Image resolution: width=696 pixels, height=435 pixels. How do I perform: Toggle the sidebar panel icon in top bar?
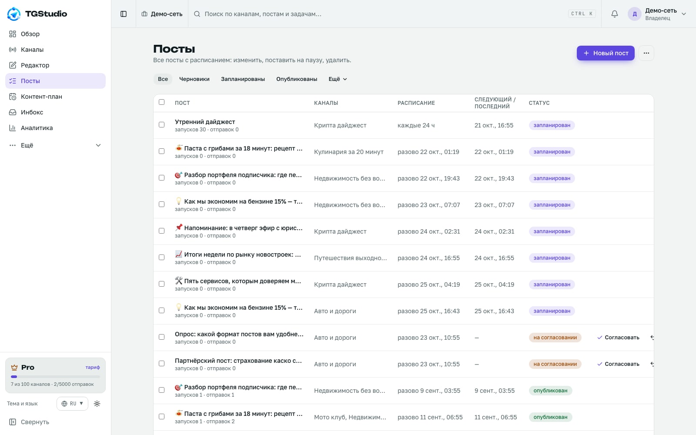click(124, 14)
